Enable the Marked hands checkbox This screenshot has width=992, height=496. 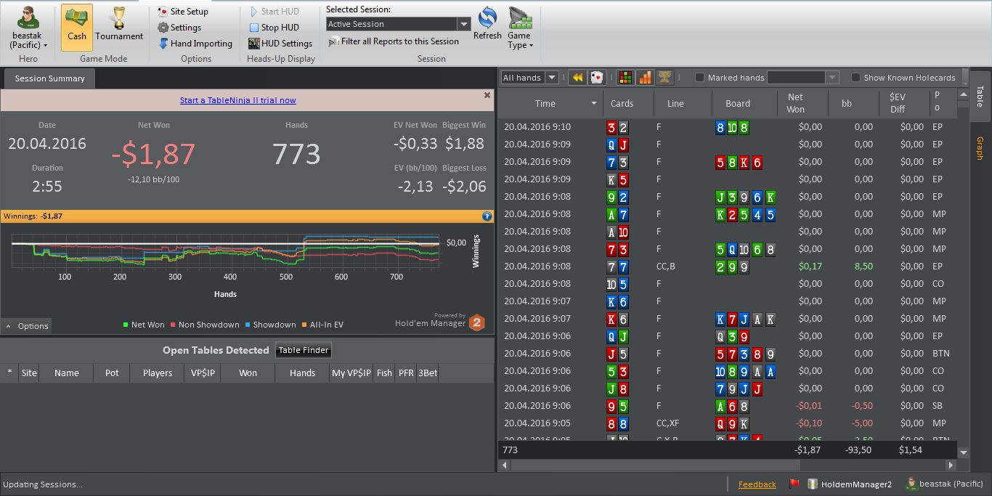click(x=700, y=78)
